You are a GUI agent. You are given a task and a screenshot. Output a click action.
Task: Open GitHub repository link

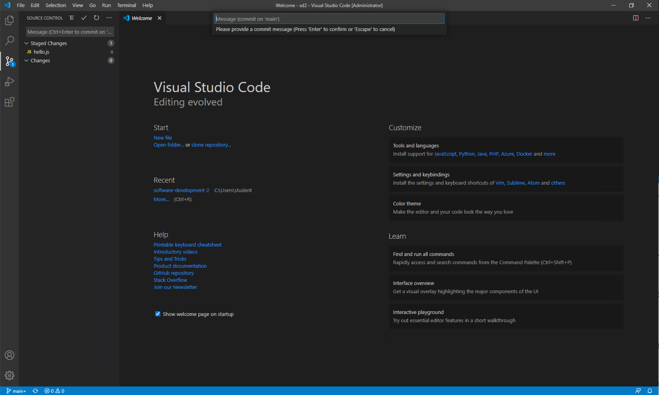click(173, 273)
